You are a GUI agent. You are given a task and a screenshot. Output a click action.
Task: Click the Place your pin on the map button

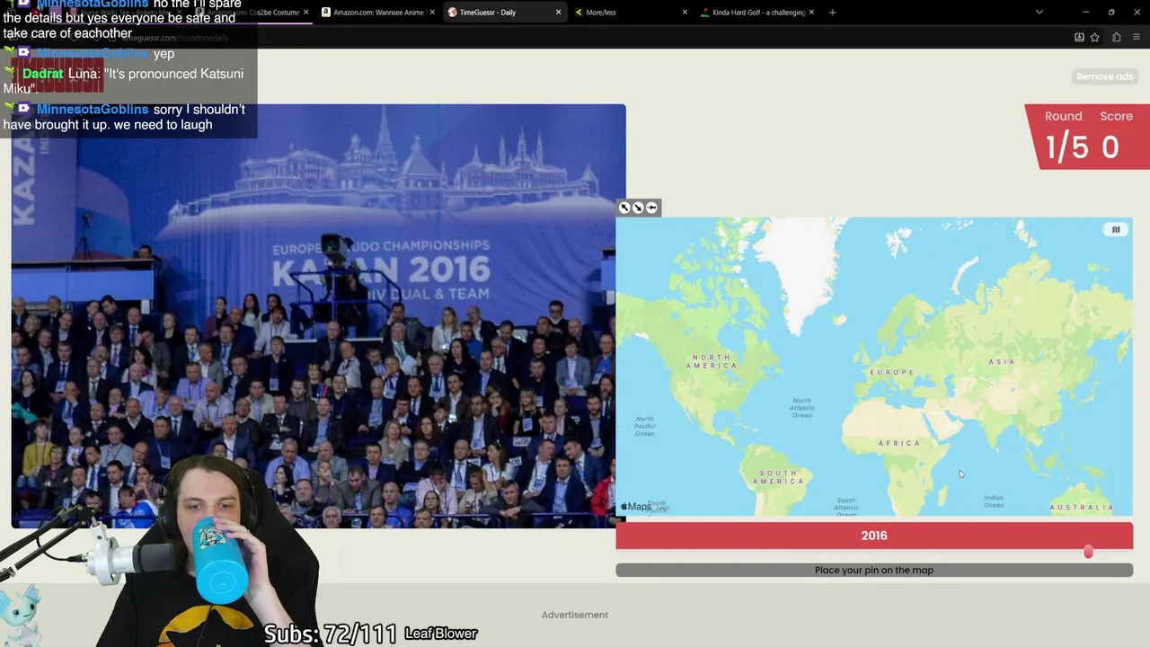(x=874, y=570)
